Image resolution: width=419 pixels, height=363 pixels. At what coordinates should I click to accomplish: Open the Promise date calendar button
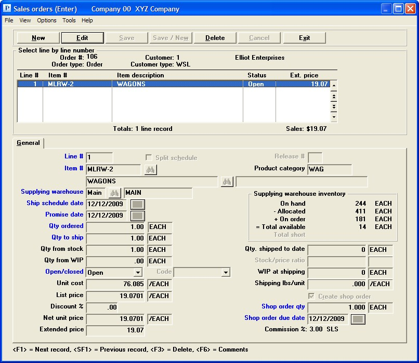click(138, 216)
